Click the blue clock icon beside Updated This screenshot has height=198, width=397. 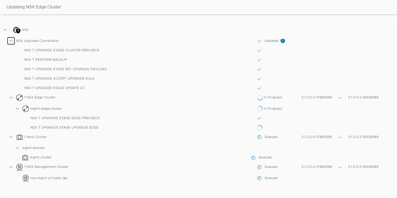tap(282, 41)
